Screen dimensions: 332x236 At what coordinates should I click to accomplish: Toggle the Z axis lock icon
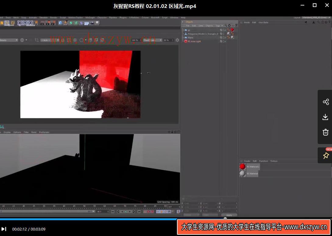[x=30, y=23]
